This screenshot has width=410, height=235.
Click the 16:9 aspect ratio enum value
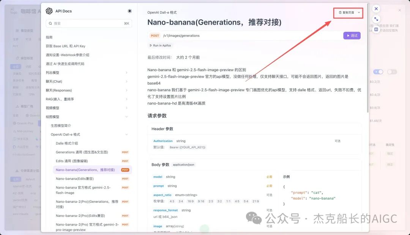tap(191, 201)
